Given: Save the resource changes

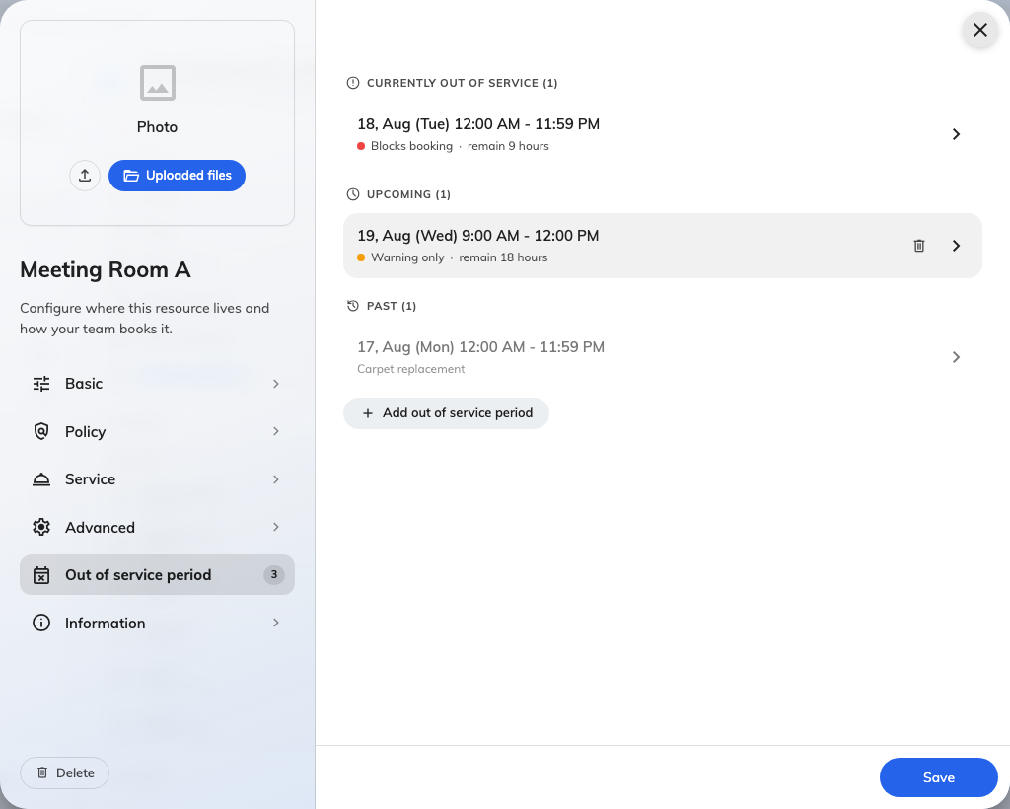Looking at the screenshot, I should pyautogui.click(x=939, y=777).
